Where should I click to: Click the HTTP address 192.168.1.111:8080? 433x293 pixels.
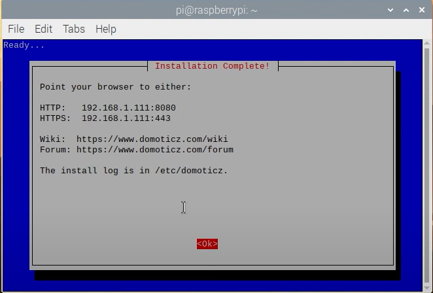129,108
